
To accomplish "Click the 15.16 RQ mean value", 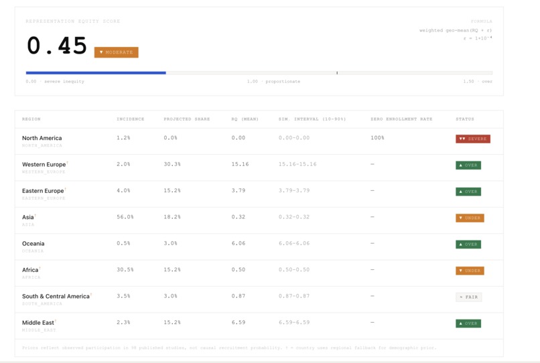I will [240, 164].
